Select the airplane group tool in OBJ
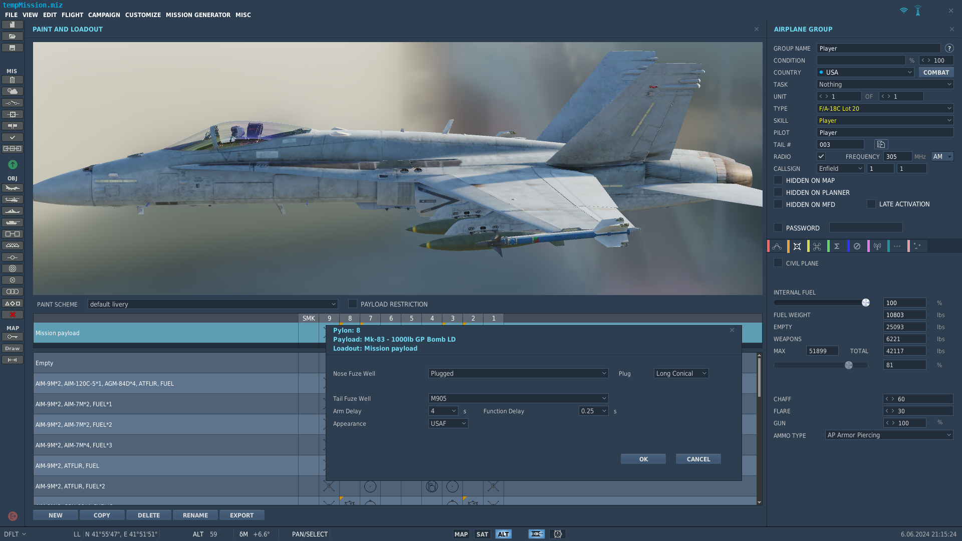 [13, 188]
